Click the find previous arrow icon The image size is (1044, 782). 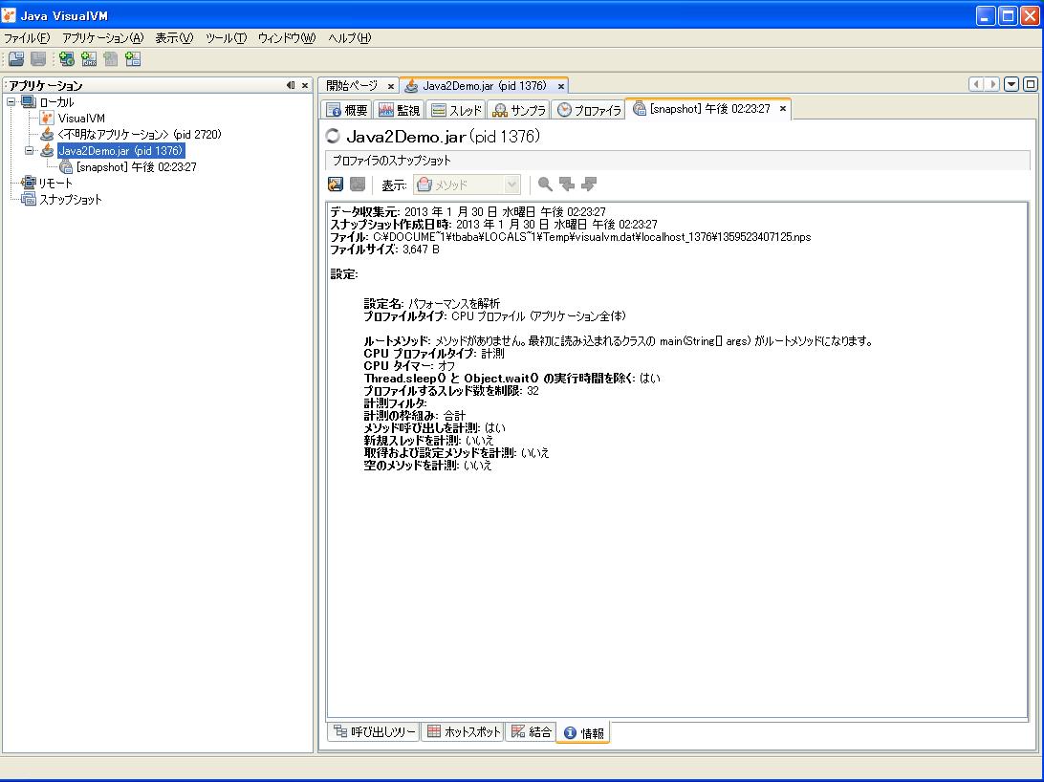click(x=567, y=185)
